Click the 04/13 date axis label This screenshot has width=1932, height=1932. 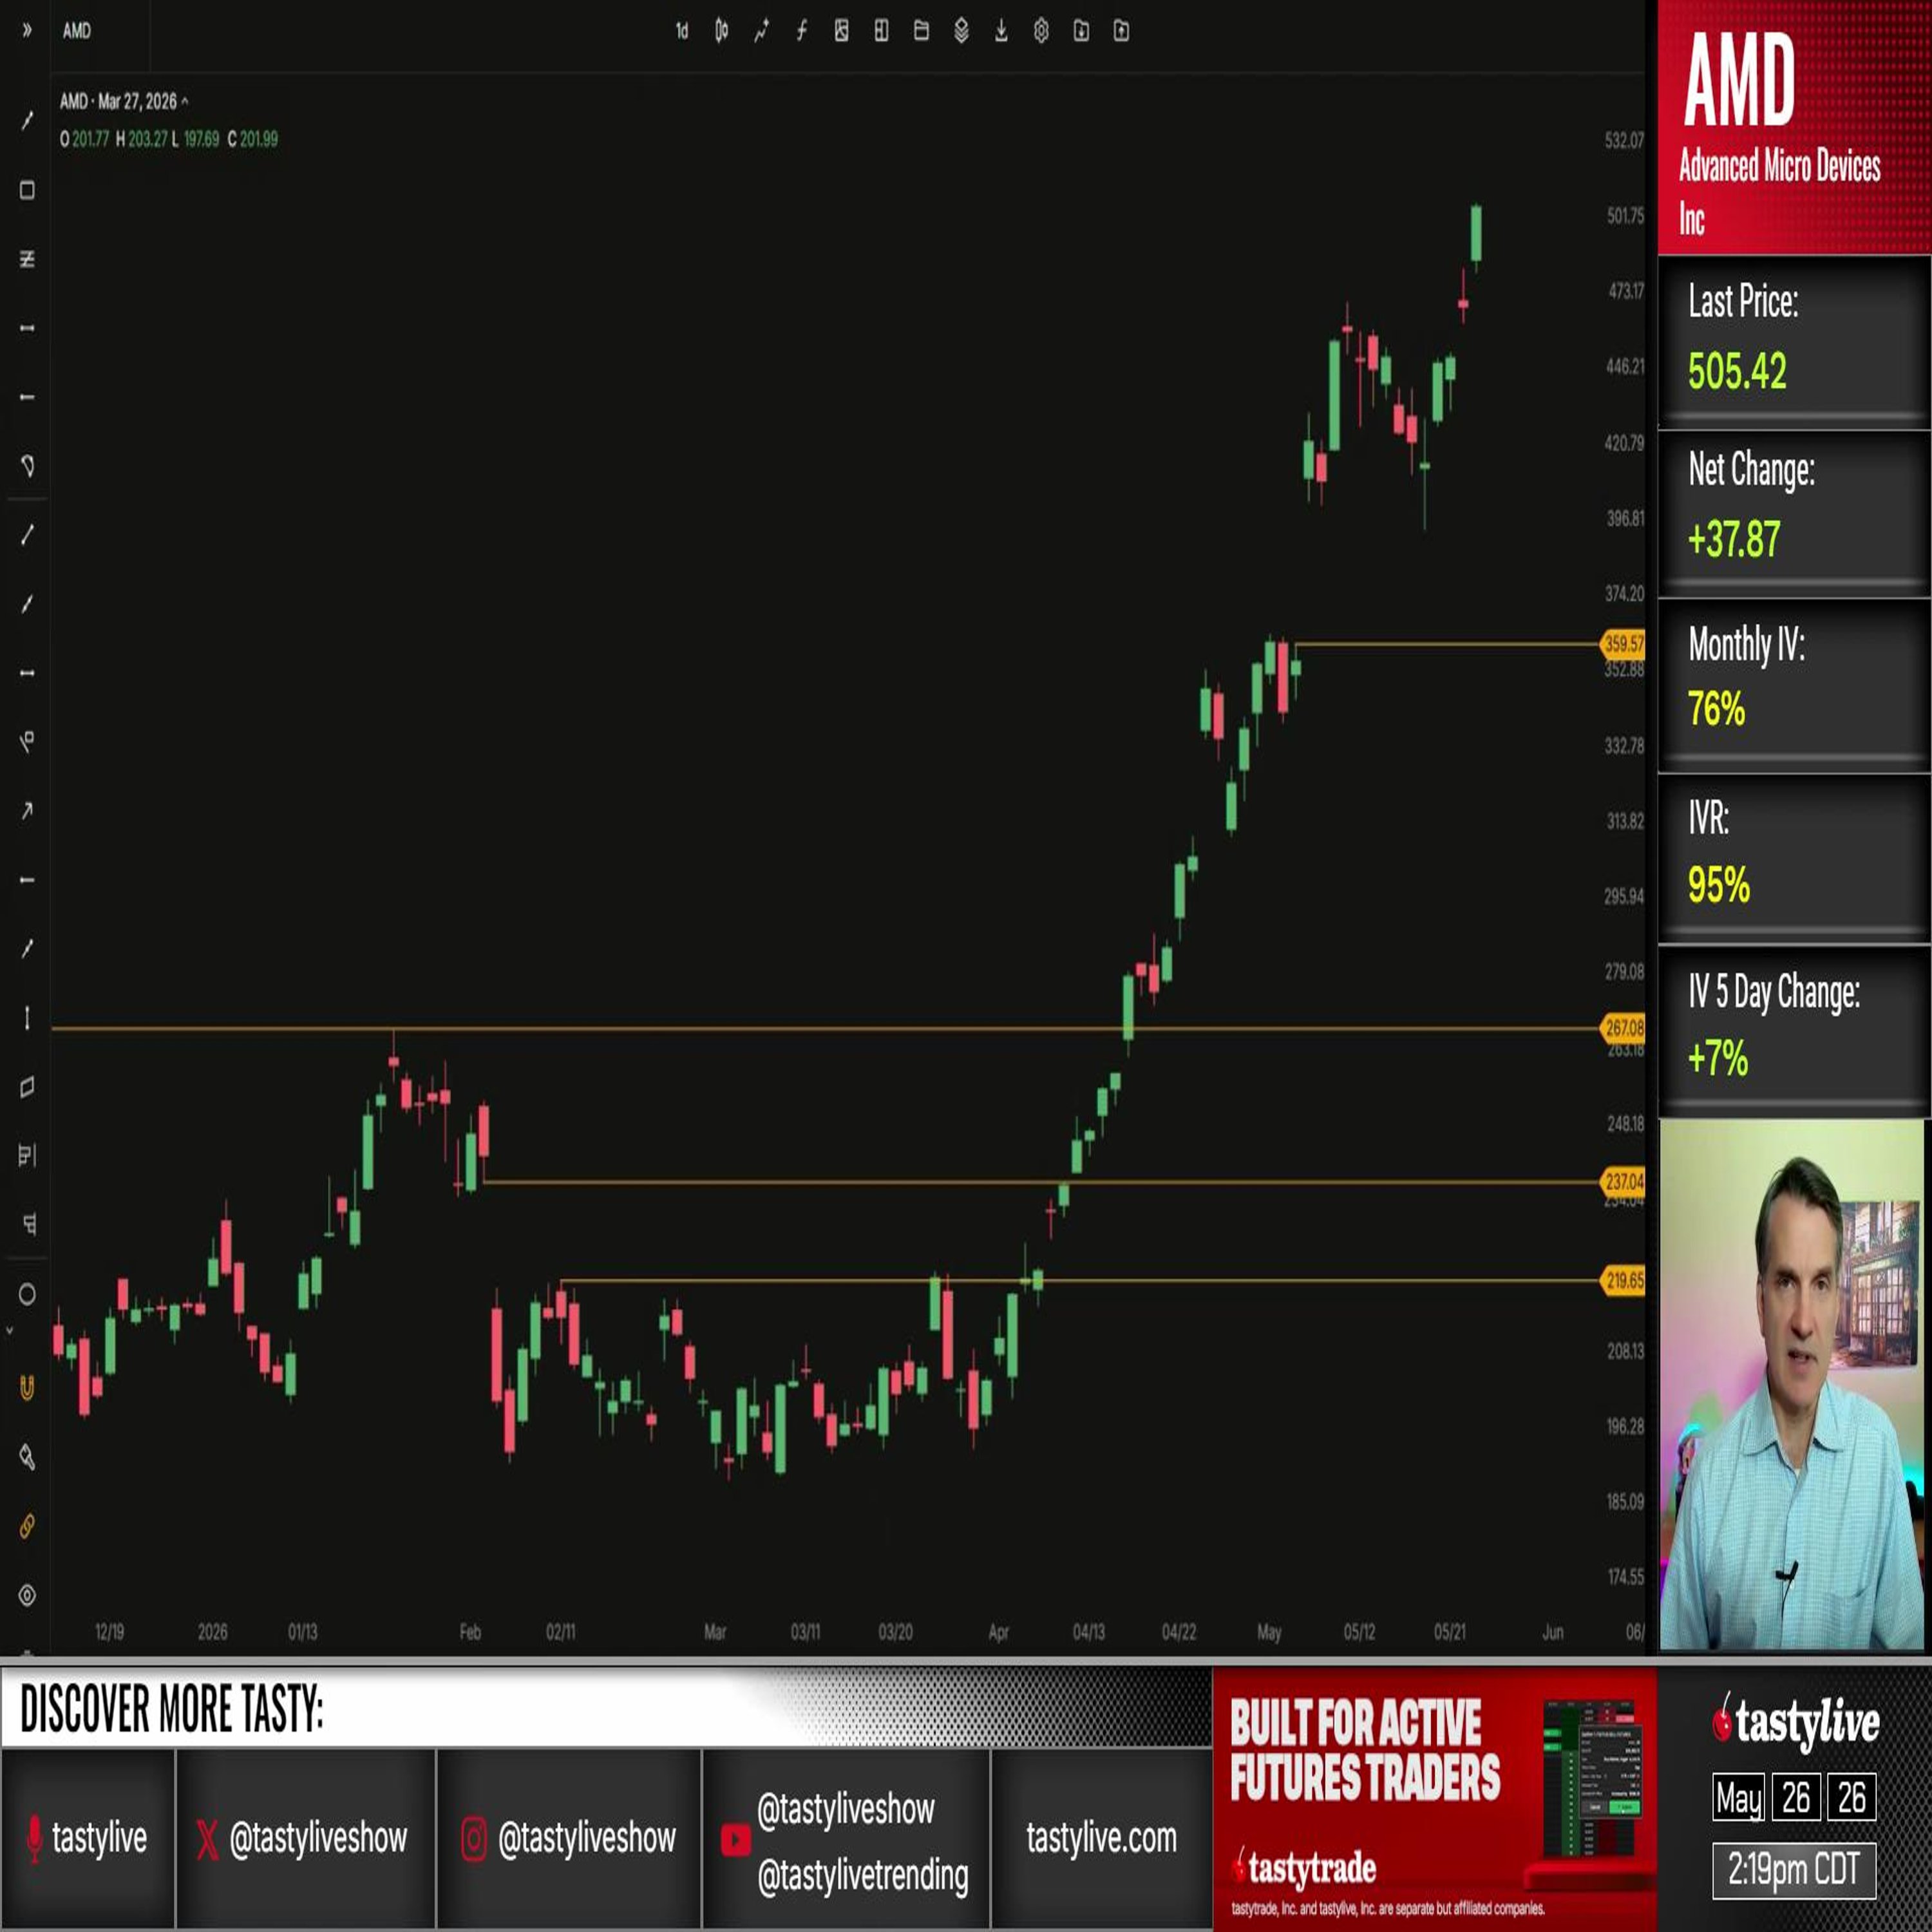tap(1088, 1632)
